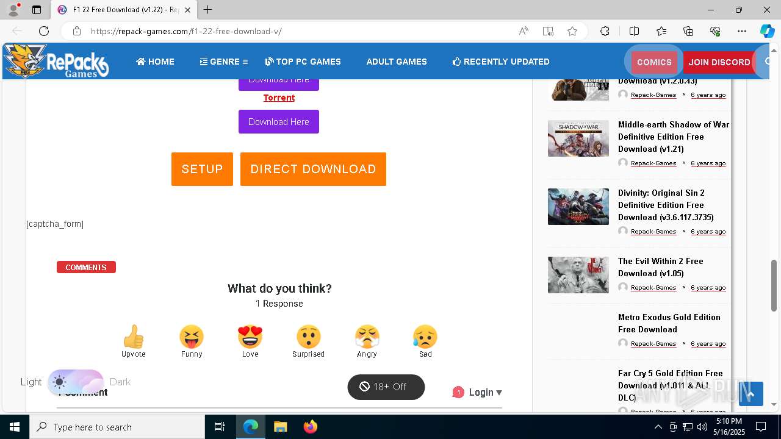The height and width of the screenshot is (439, 781).
Task: Launch Firefox from the taskbar
Action: pos(310,427)
